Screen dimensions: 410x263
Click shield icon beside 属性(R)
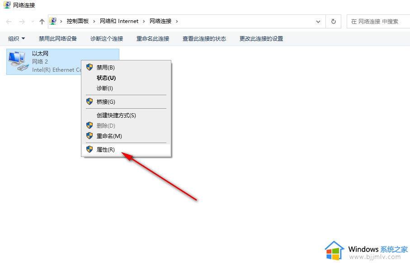(90, 149)
